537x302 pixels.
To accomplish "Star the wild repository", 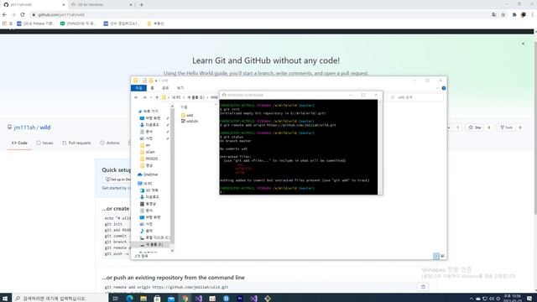I will click(x=475, y=128).
